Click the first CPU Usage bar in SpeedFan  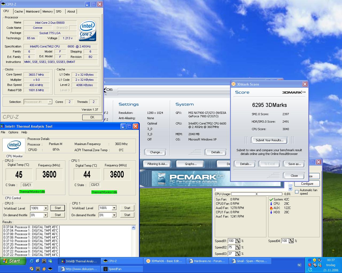coord(244,194)
